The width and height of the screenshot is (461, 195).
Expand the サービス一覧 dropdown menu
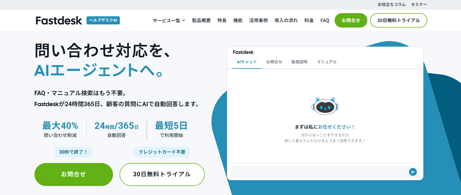[169, 20]
